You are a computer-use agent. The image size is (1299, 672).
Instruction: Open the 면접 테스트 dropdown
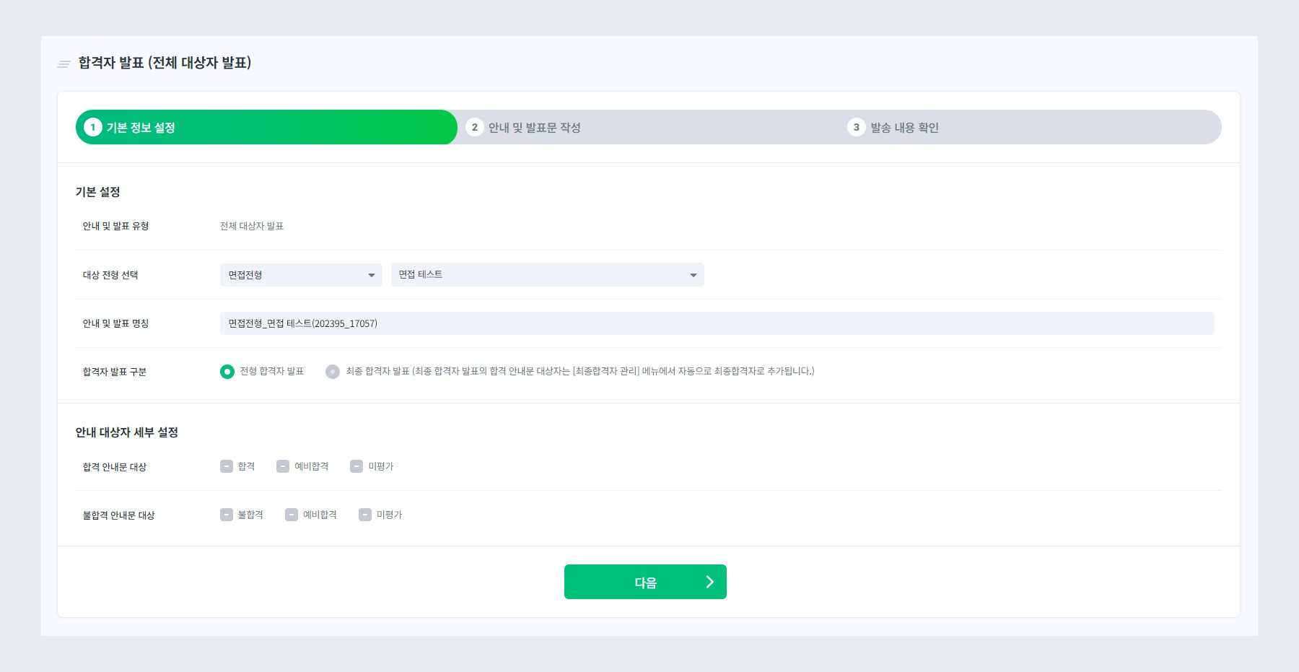548,275
